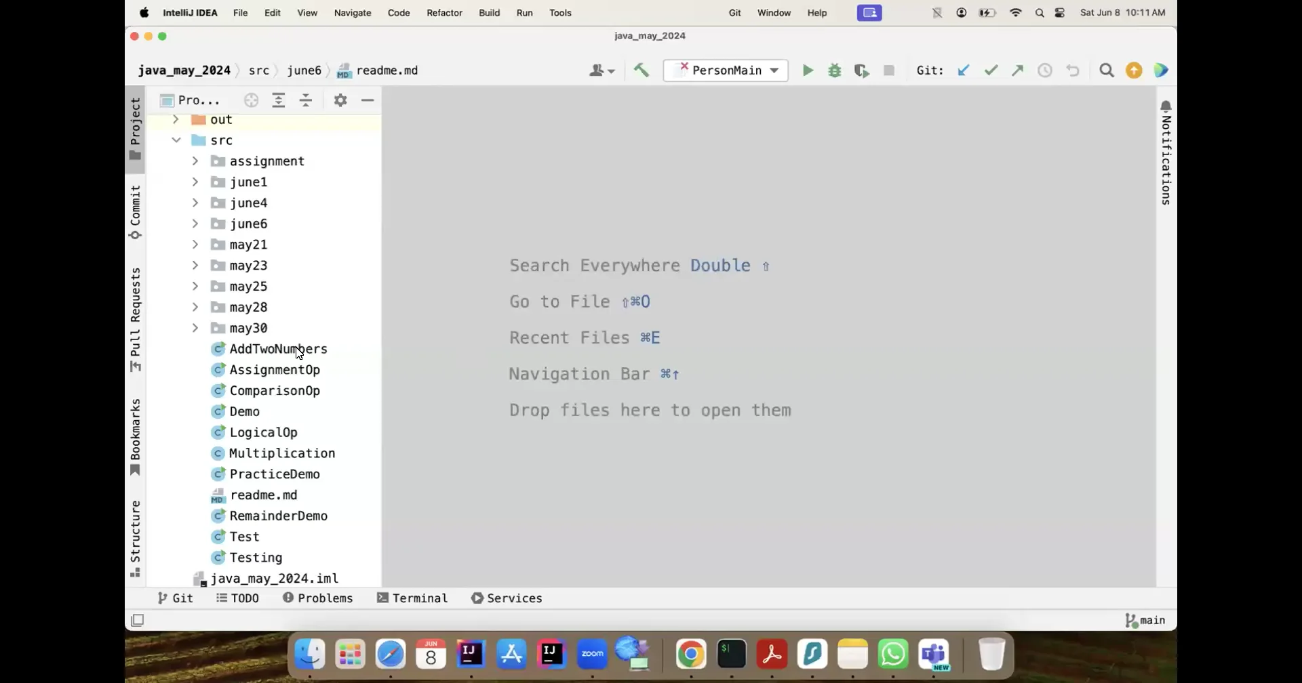Select readme.md in the breadcrumb bar
1302x683 pixels.
pos(385,70)
